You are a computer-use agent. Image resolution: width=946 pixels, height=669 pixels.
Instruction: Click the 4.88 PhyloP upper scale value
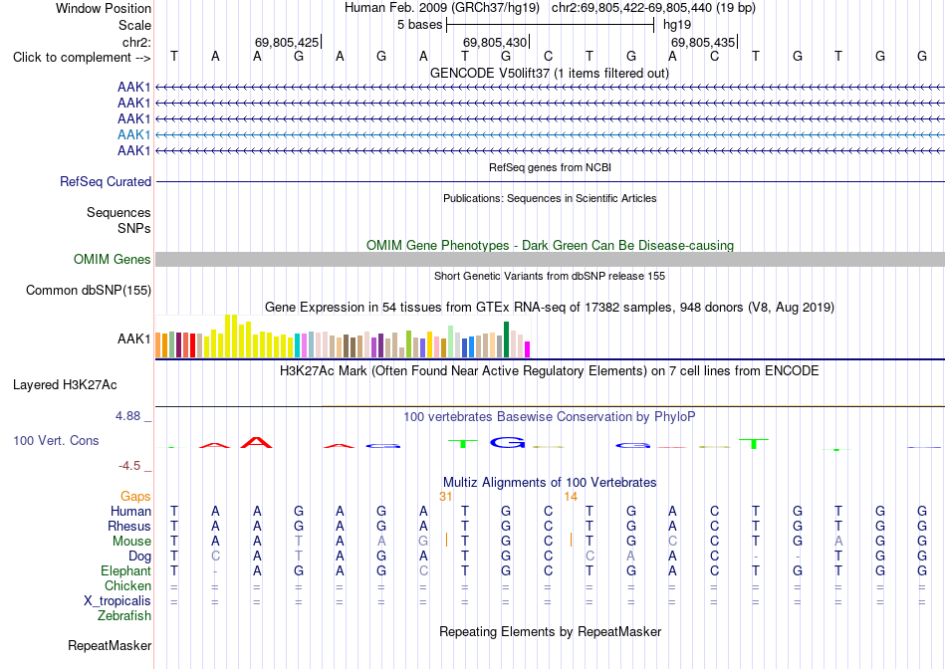point(127,416)
